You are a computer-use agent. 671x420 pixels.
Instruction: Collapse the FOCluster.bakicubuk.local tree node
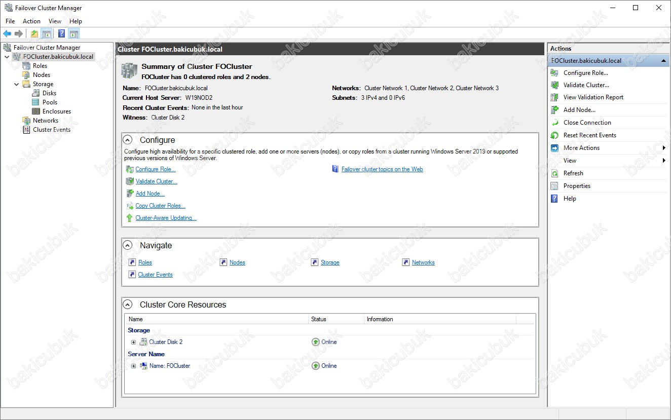coord(7,57)
